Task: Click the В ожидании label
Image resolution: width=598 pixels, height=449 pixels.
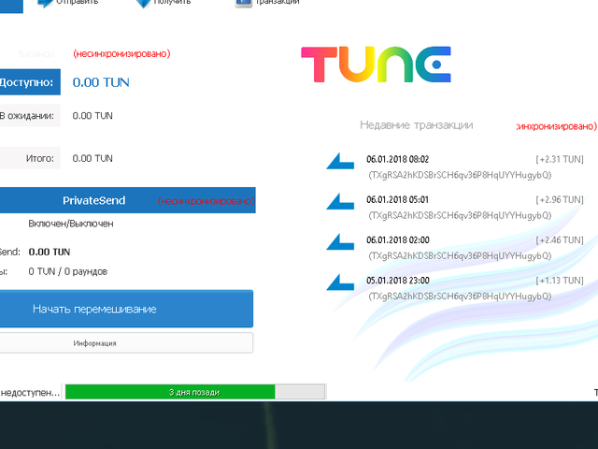Action: click(x=30, y=115)
